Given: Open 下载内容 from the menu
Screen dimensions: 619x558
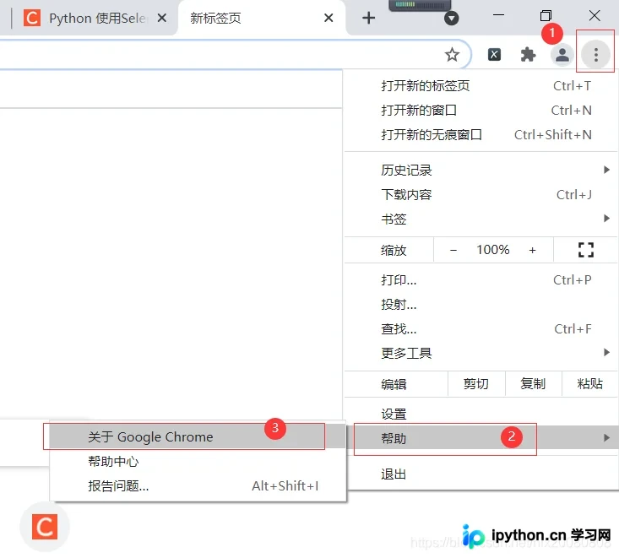Looking at the screenshot, I should [x=481, y=194].
